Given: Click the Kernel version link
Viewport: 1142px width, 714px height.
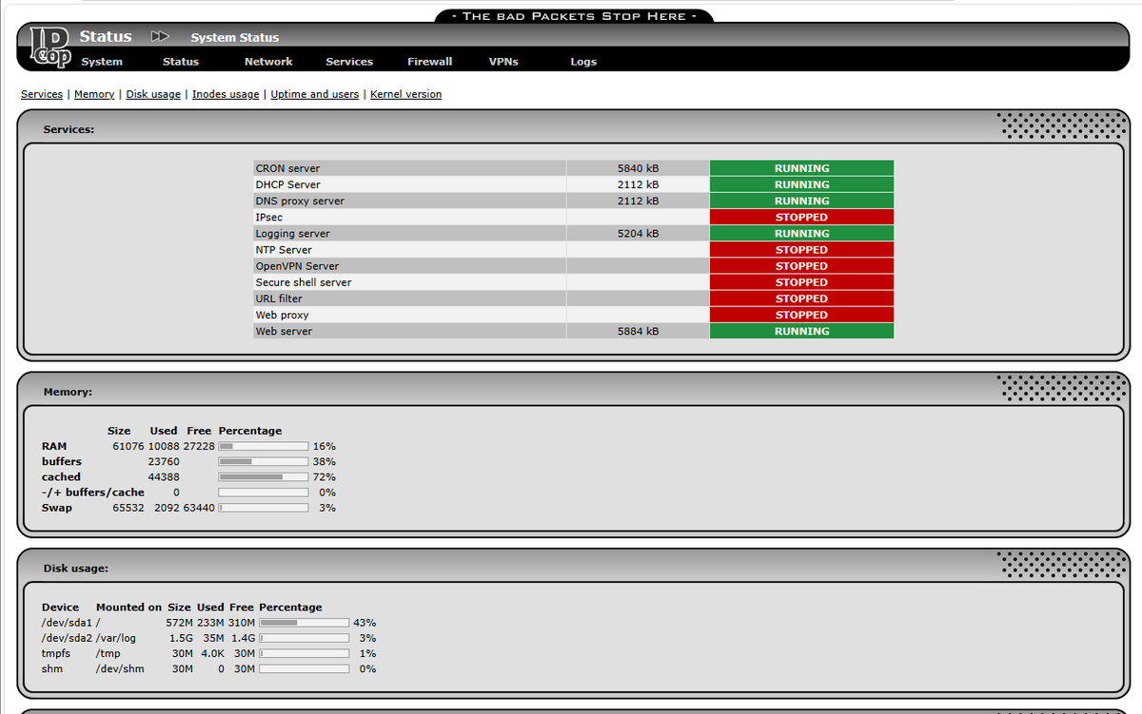Looking at the screenshot, I should [406, 95].
